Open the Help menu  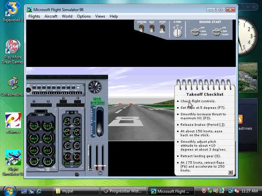tap(114, 16)
